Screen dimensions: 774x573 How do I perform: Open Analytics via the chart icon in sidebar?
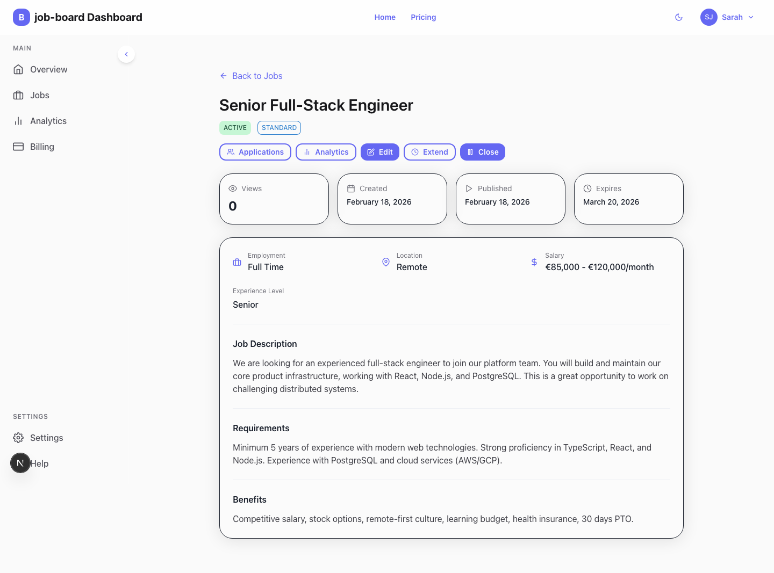[x=19, y=121]
